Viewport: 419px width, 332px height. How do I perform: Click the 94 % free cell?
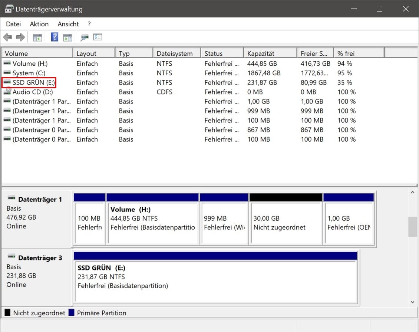point(344,64)
